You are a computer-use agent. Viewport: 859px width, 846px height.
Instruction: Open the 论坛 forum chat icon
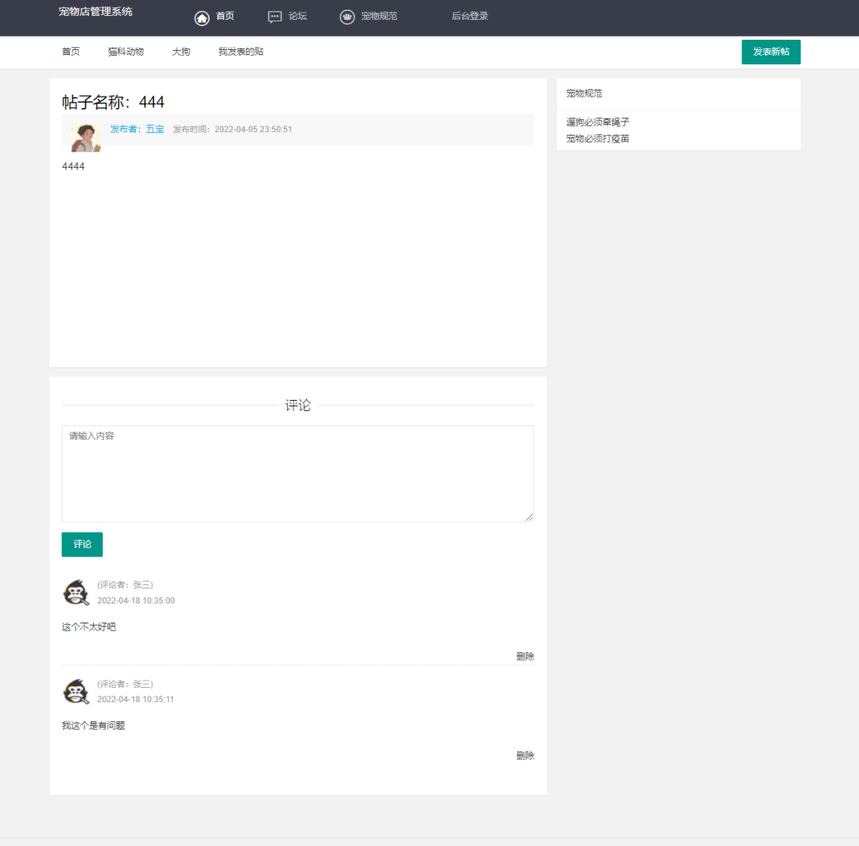pos(275,17)
